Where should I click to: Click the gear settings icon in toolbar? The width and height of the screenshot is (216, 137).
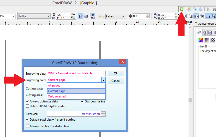click(x=201, y=9)
